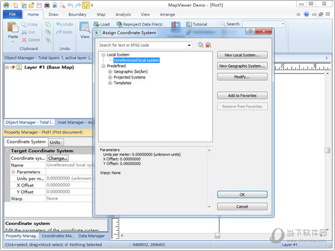Click the Copy command in Clipboard group
The width and height of the screenshot is (335, 251).
30,24
